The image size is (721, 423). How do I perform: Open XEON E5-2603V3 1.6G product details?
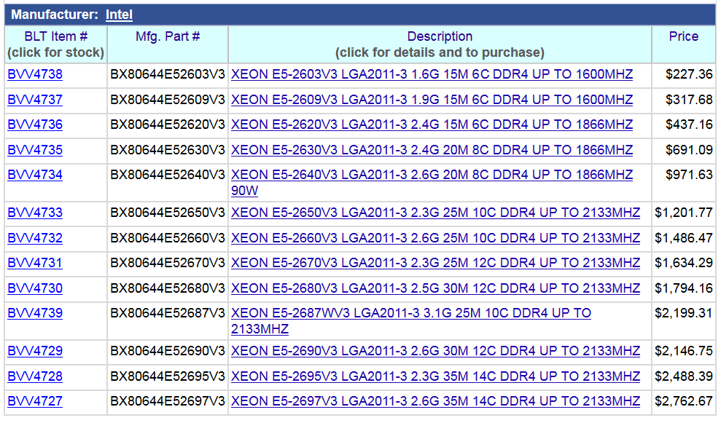(432, 74)
